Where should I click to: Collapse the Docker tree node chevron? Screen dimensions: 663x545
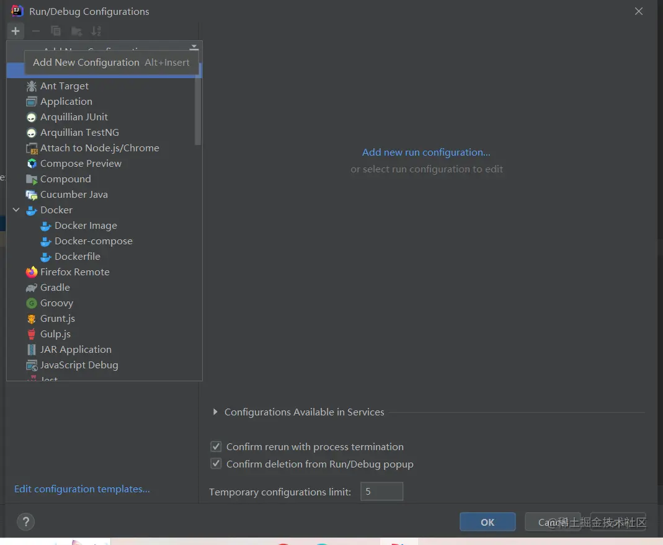[16, 210]
